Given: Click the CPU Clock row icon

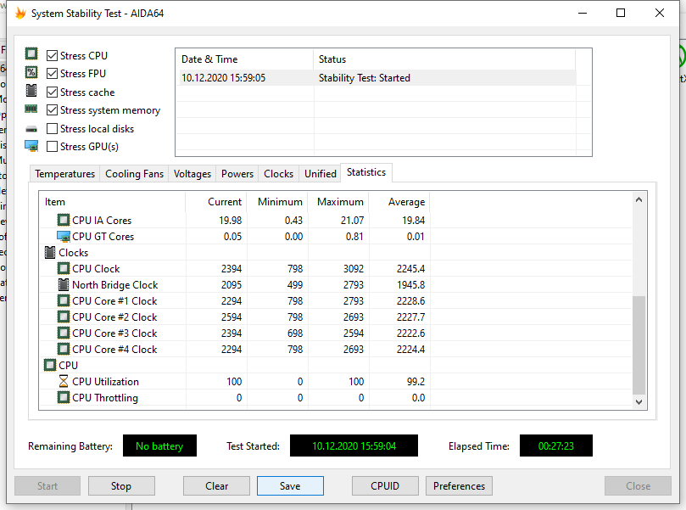Looking at the screenshot, I should pos(64,268).
